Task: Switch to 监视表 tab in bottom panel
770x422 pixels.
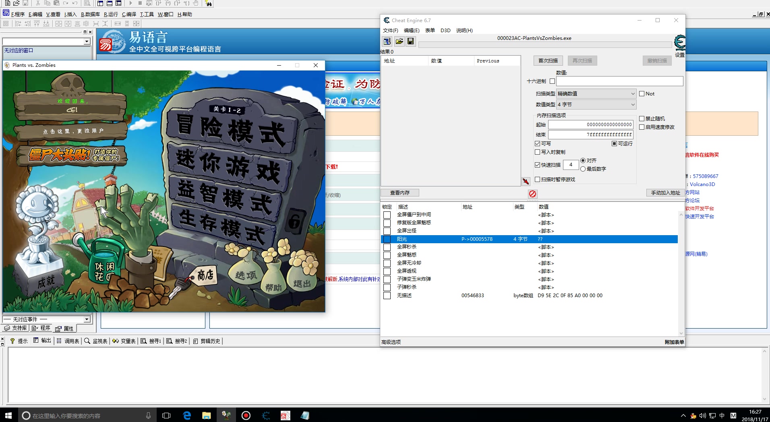Action: pos(96,341)
